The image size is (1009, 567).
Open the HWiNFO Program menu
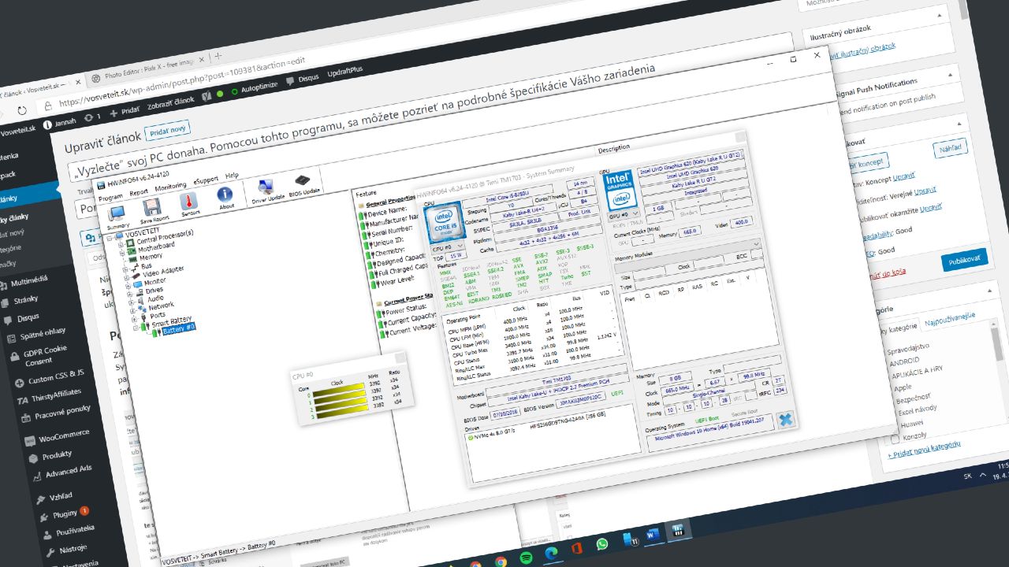pos(110,197)
